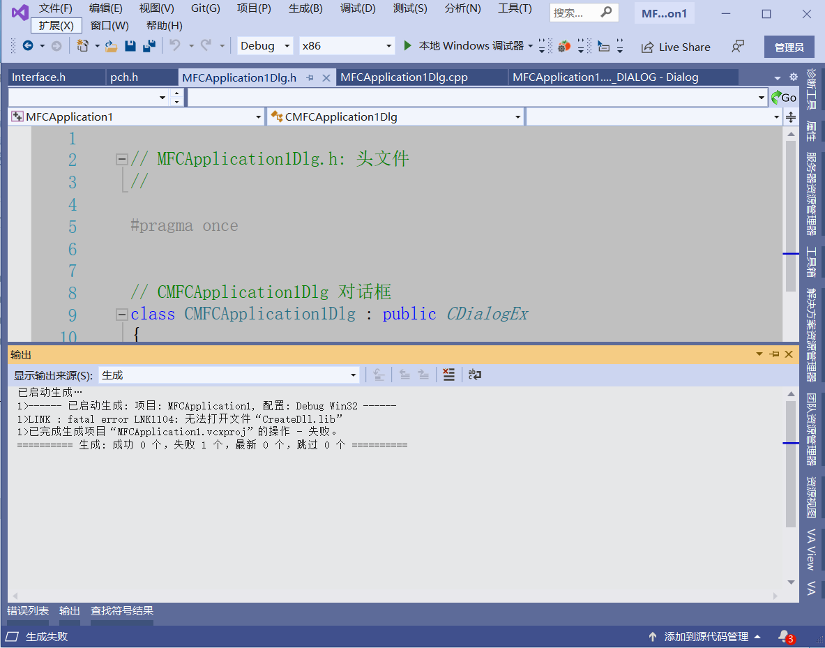Switch to the Interface.h tab
The image size is (825, 648).
coord(56,77)
